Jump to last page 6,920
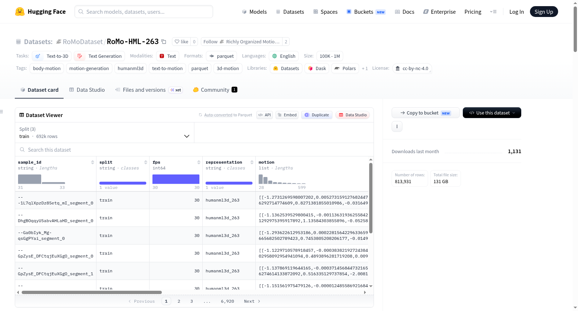Image resolution: width=578 pixels, height=311 pixels. coord(228,301)
